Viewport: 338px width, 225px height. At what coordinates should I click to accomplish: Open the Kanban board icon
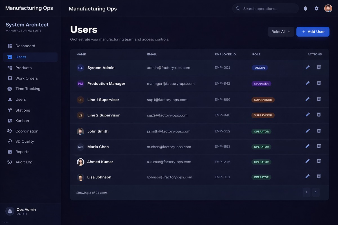[10, 120]
